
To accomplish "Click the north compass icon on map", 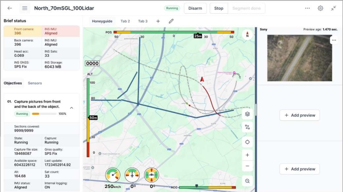I will [247, 35].
